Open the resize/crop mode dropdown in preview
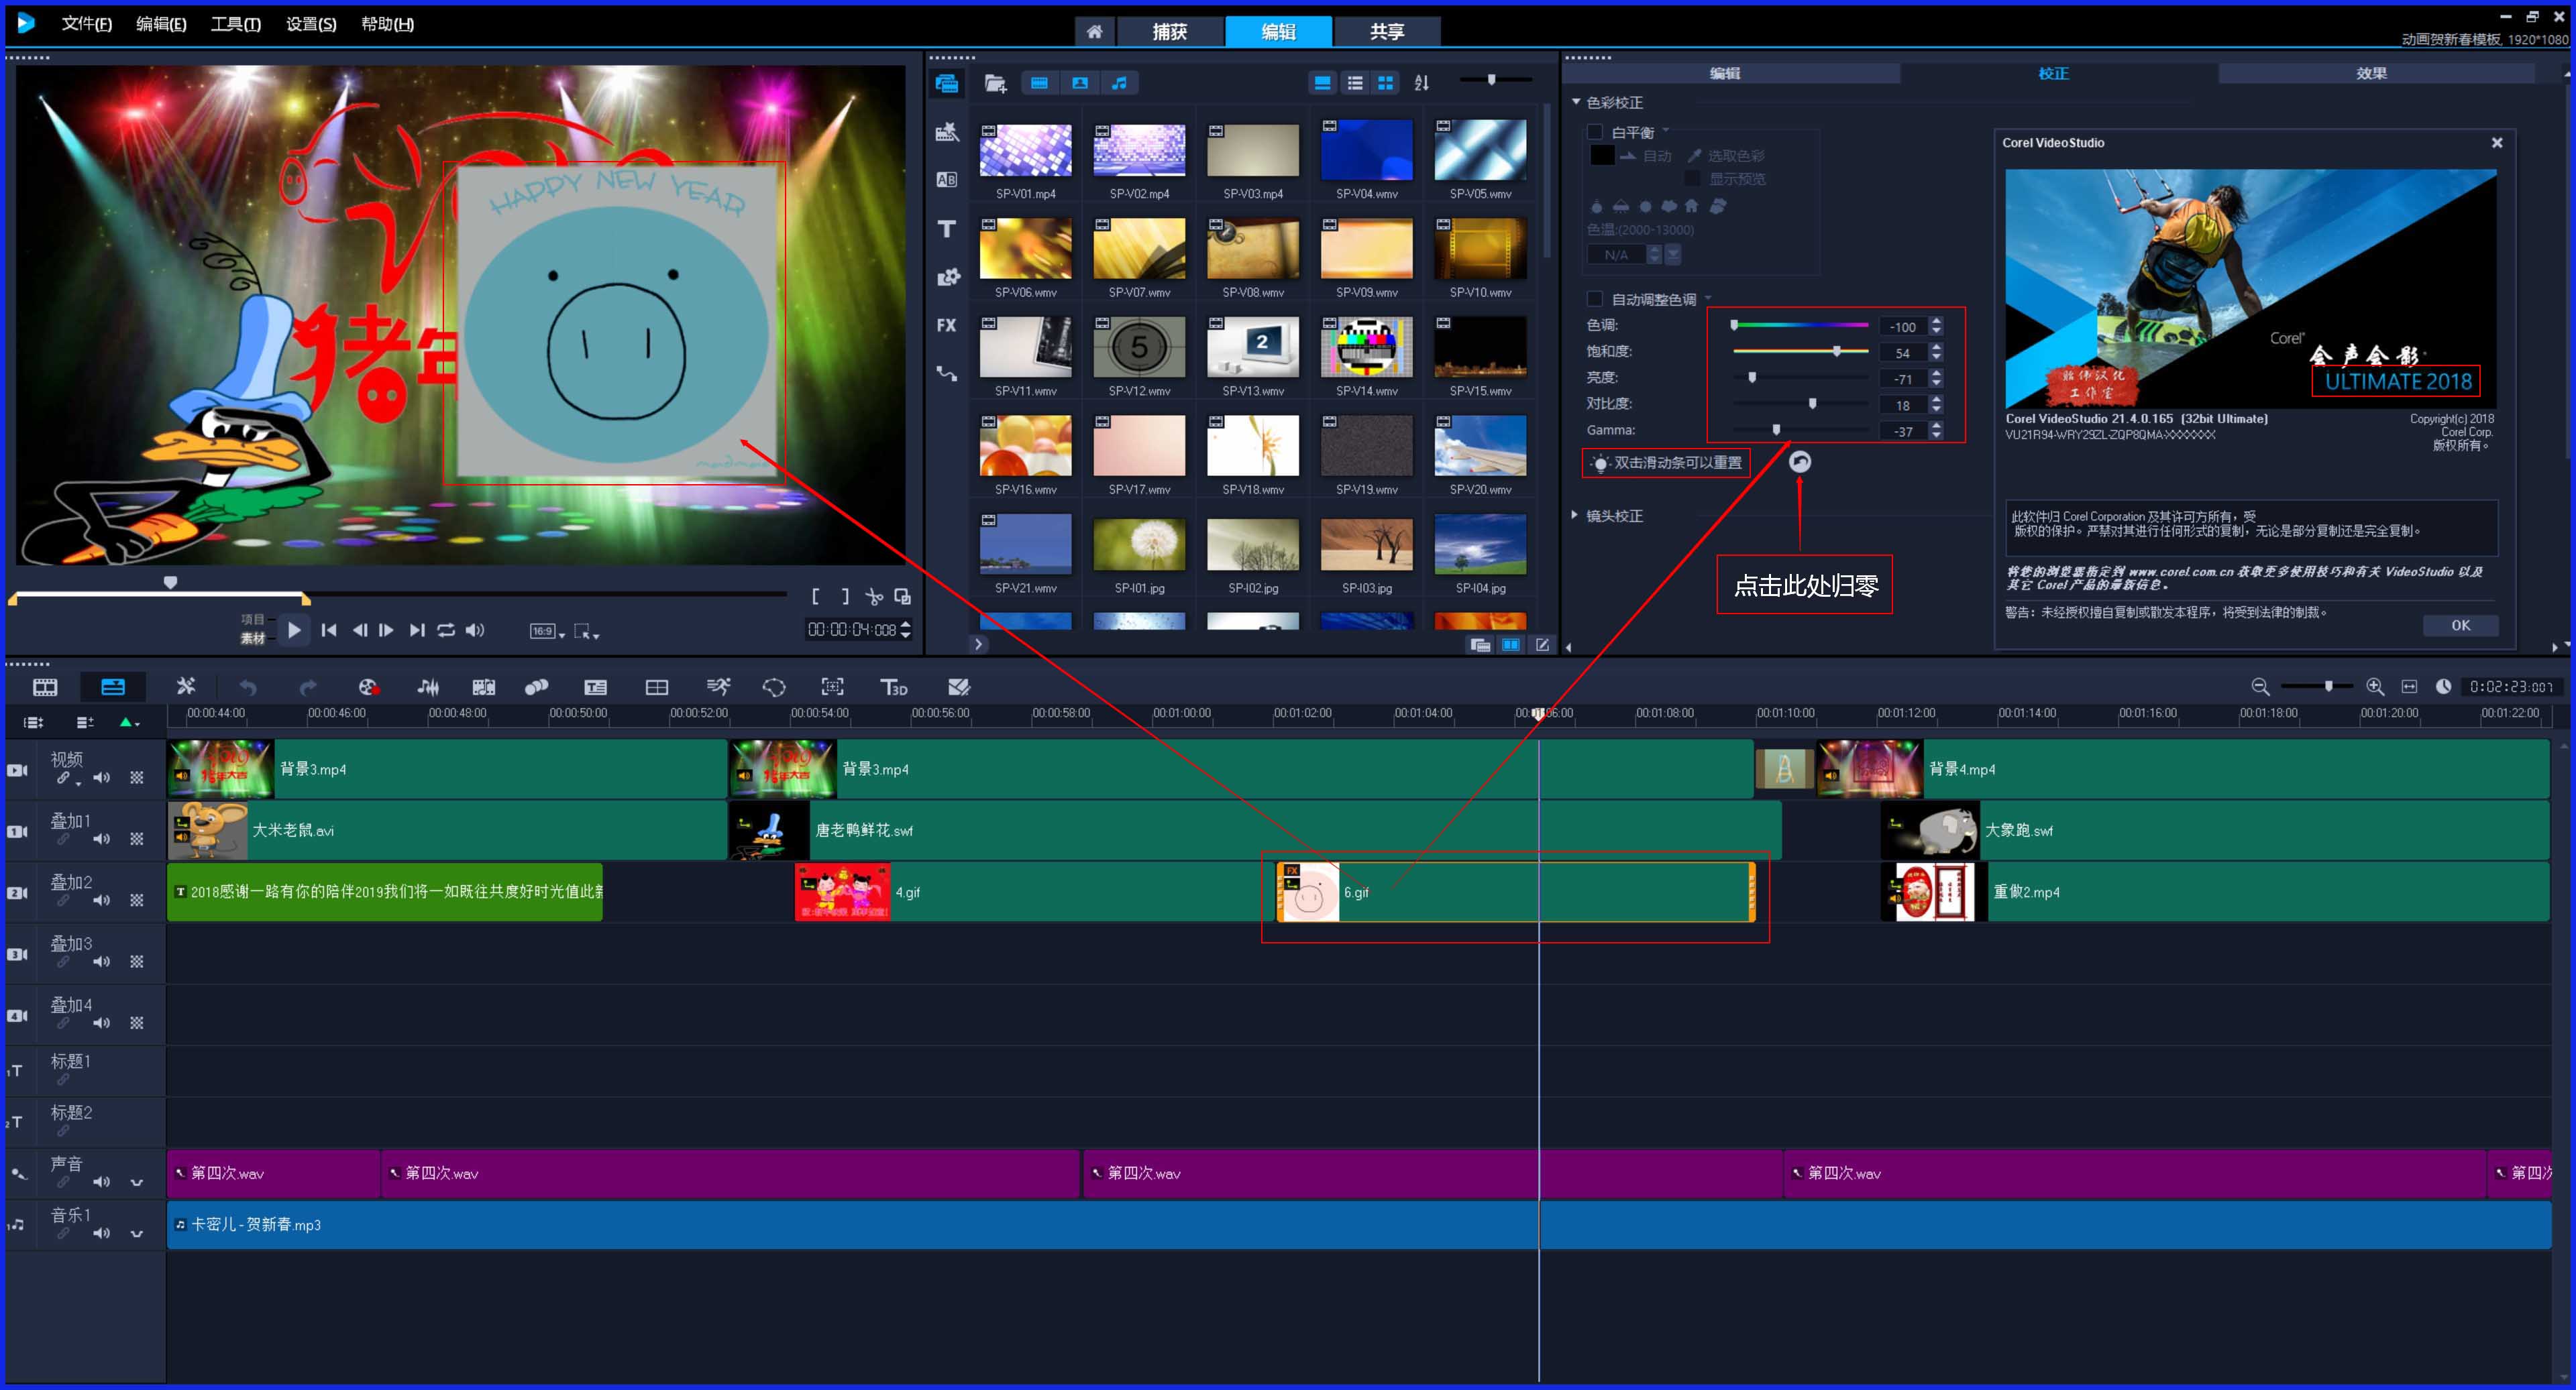2576x1390 pixels. point(587,630)
